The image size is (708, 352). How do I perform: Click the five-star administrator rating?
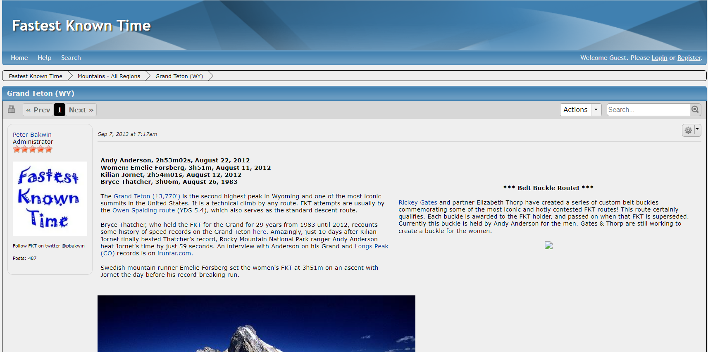[x=33, y=149]
